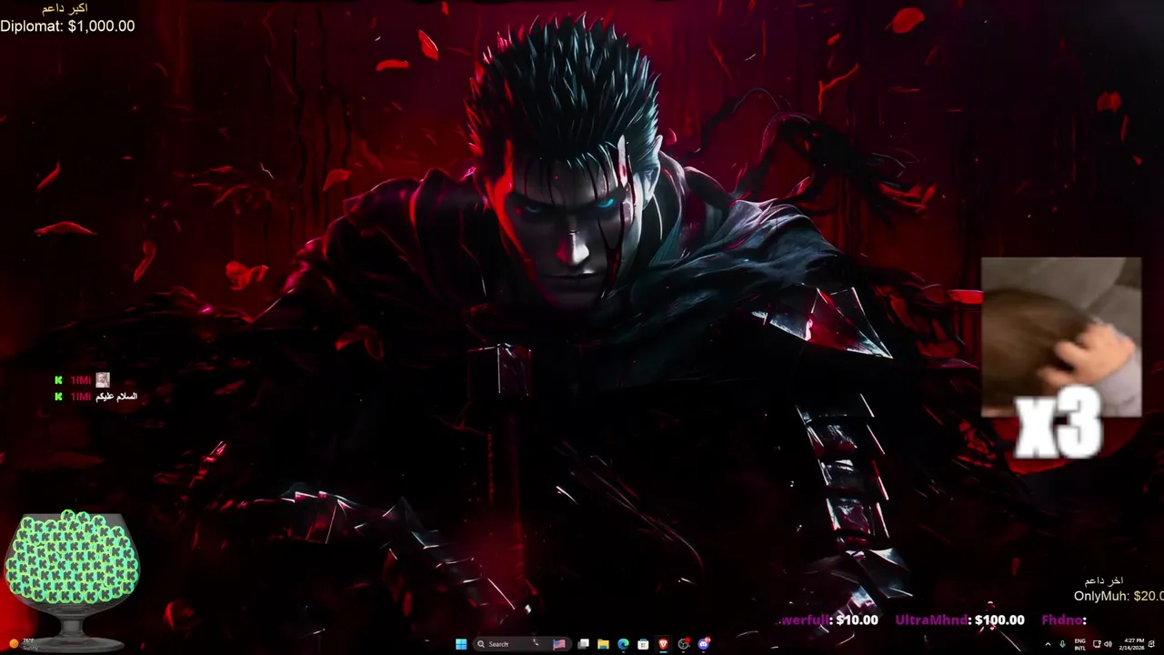
Task: Open Microsoft Edge from the taskbar
Action: click(x=623, y=644)
